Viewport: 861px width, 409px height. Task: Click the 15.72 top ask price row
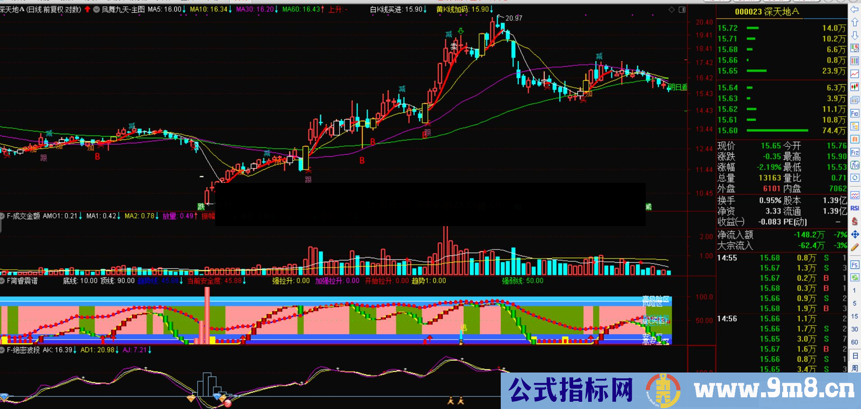click(x=782, y=28)
